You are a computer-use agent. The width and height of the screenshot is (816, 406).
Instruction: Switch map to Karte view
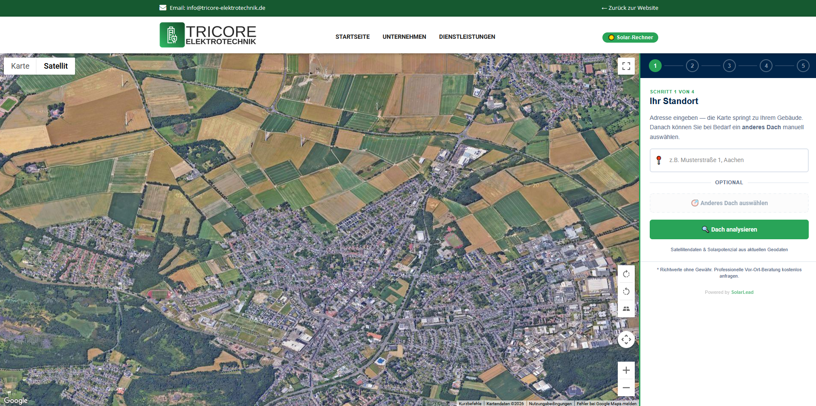click(x=20, y=66)
